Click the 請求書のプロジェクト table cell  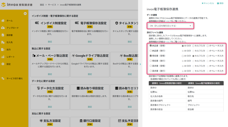pos(167,105)
